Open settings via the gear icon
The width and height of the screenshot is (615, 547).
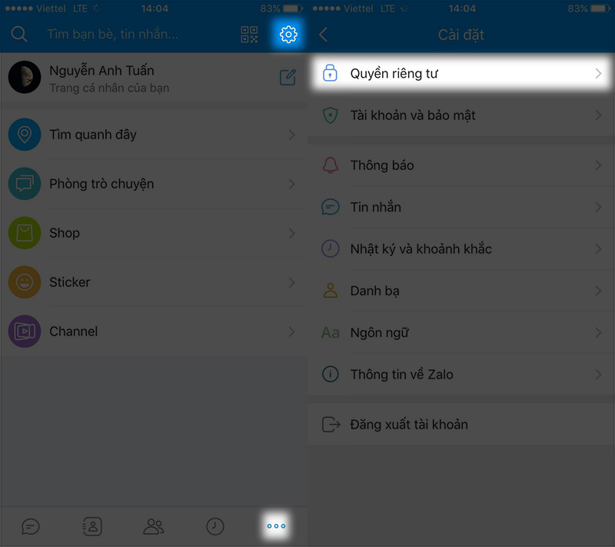[x=288, y=34]
